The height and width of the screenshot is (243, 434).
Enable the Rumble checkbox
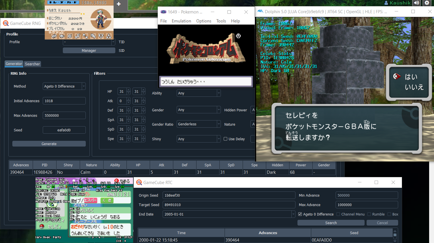[369, 214]
